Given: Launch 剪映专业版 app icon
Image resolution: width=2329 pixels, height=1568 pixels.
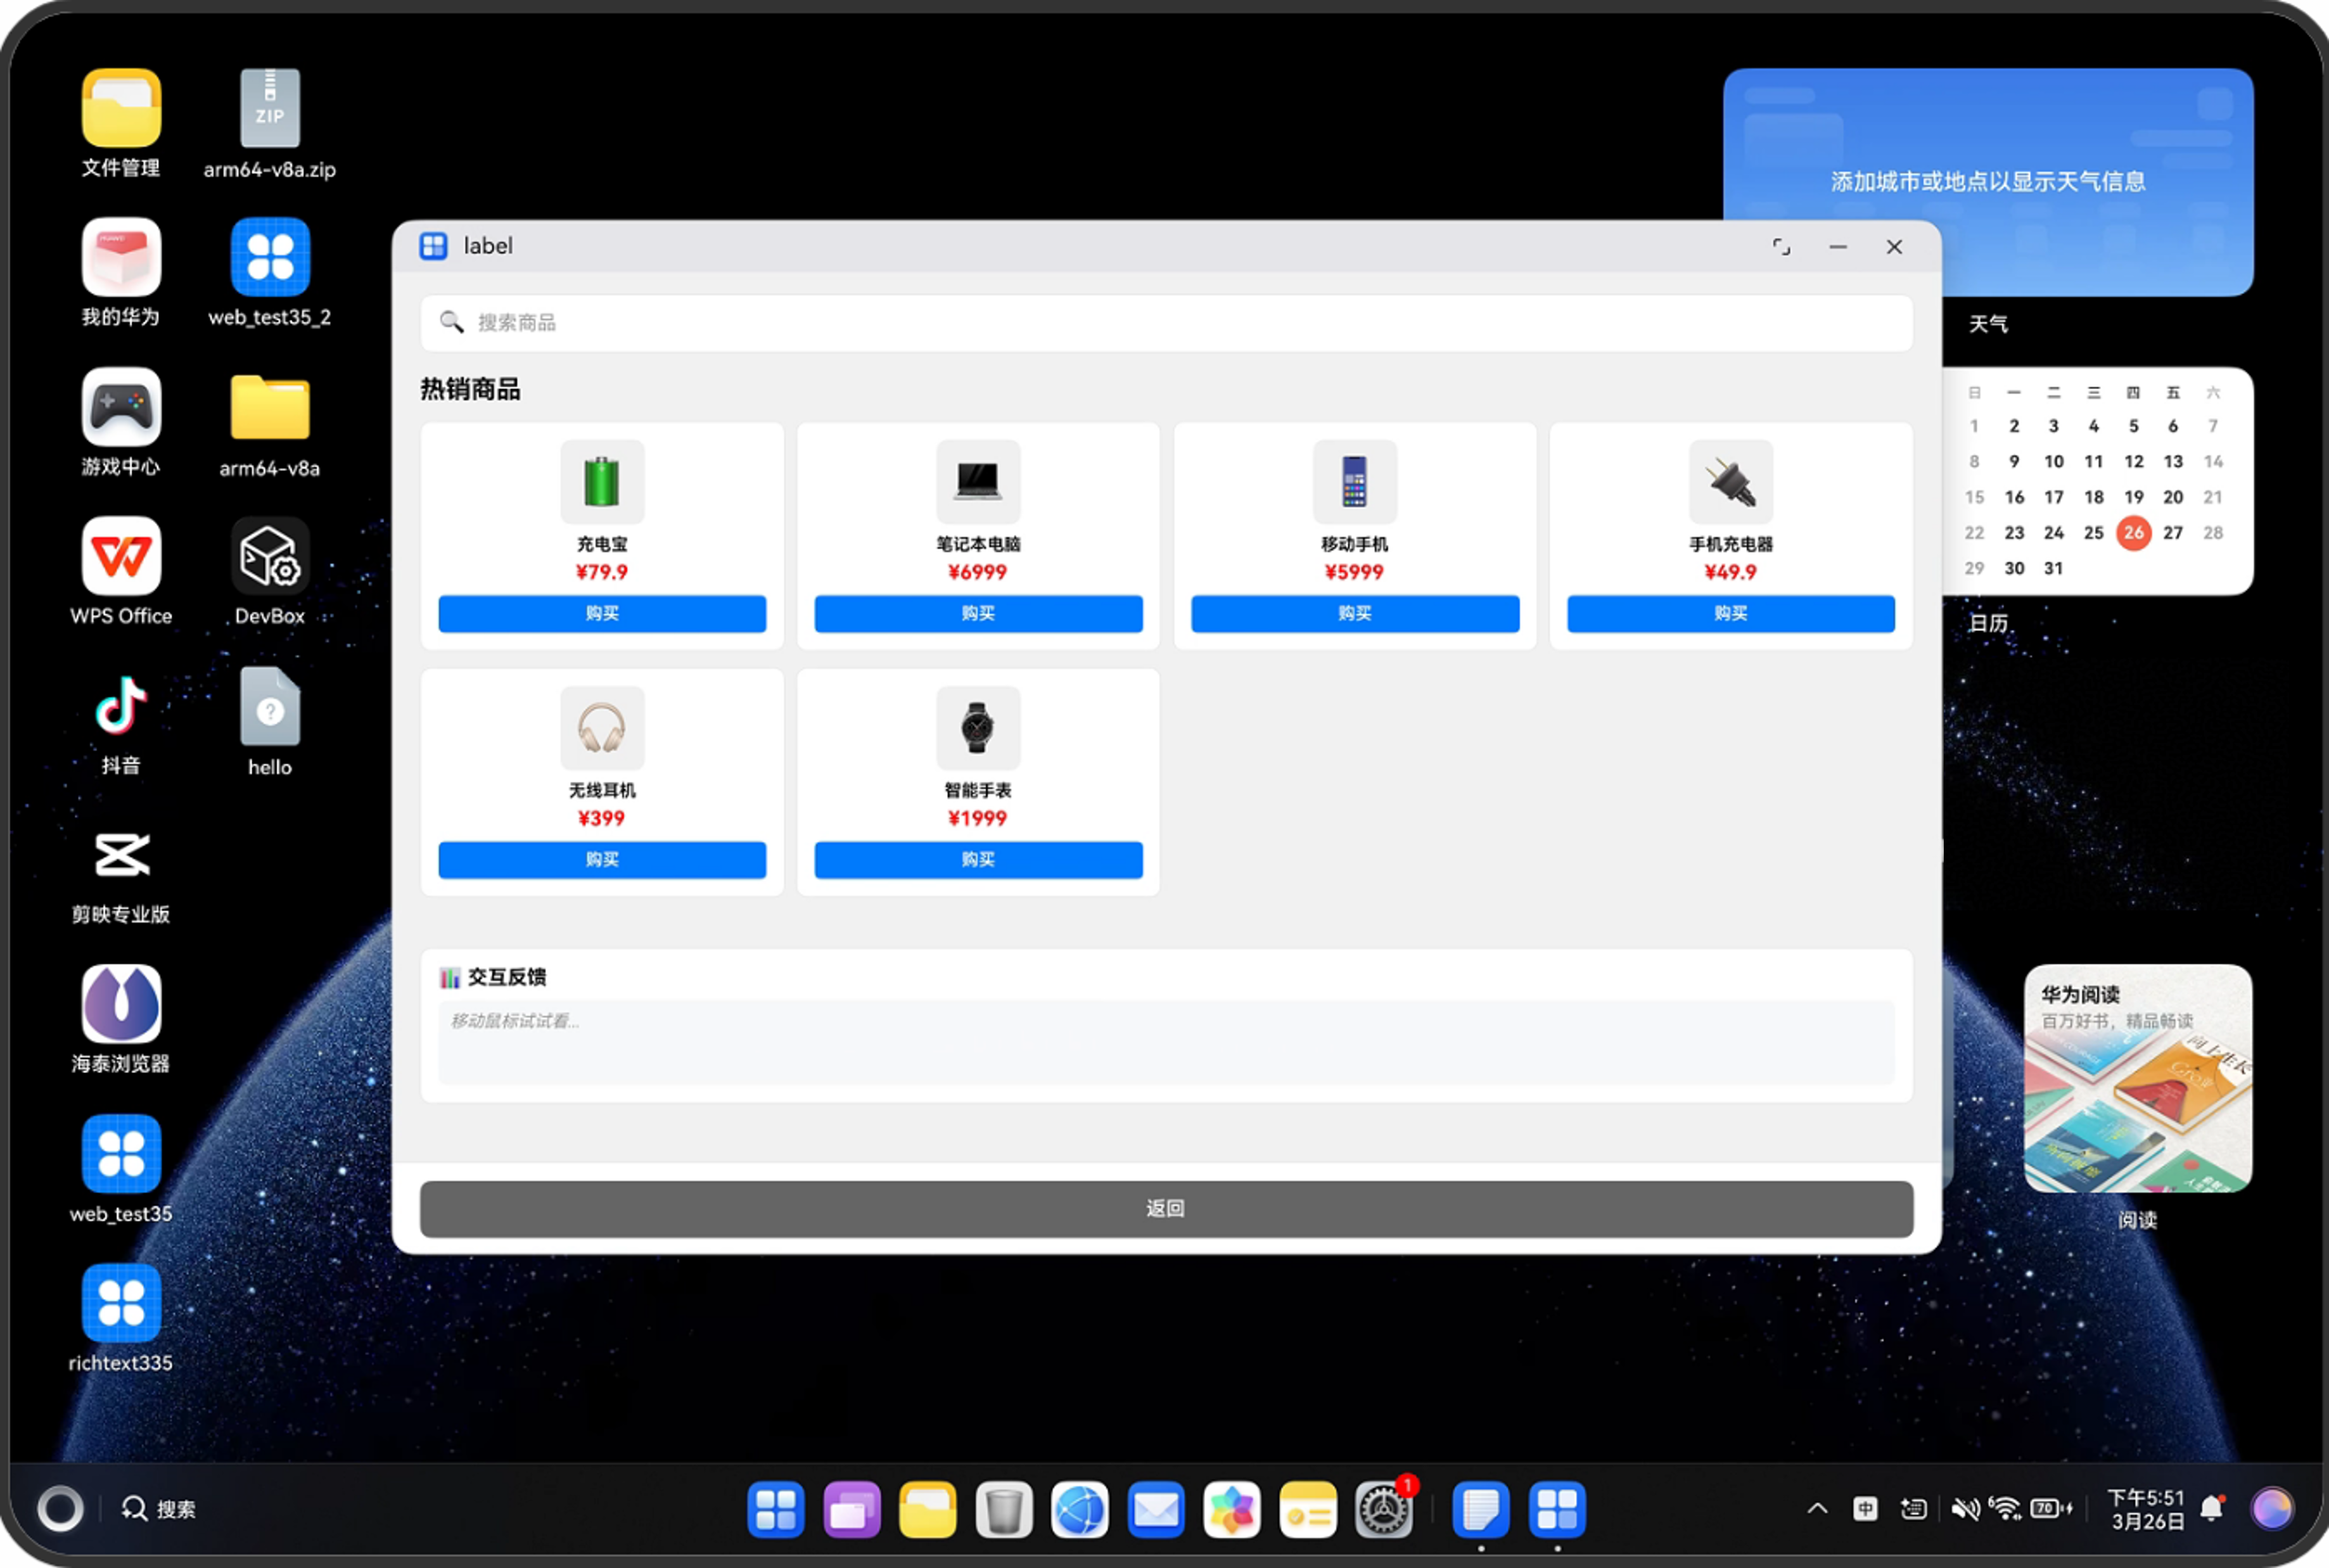Looking at the screenshot, I should 121,855.
